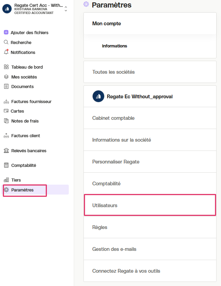Open the Règles settings entry

[150, 227]
